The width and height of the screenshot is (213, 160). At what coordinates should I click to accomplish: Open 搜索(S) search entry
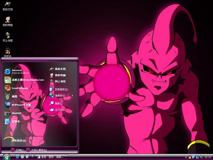click(56, 104)
